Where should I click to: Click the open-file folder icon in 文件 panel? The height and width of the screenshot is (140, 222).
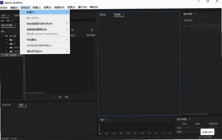pyautogui.click(x=2, y=21)
